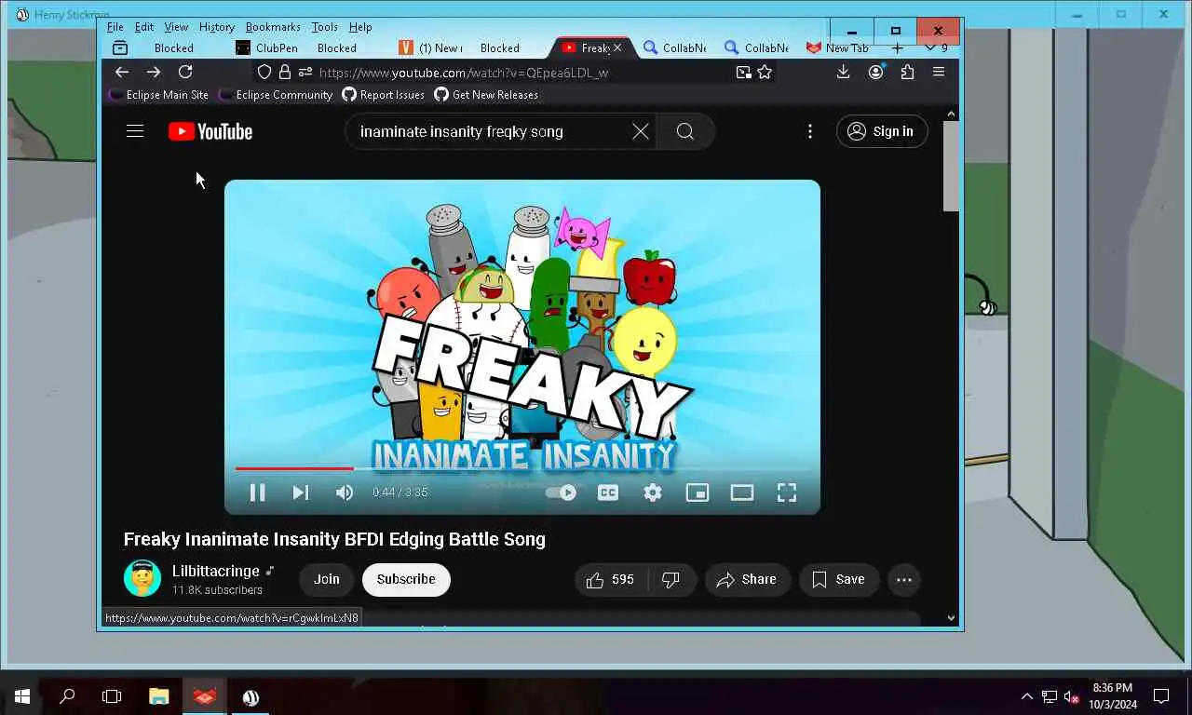
Task: Pause the playing video
Action: [x=257, y=492]
